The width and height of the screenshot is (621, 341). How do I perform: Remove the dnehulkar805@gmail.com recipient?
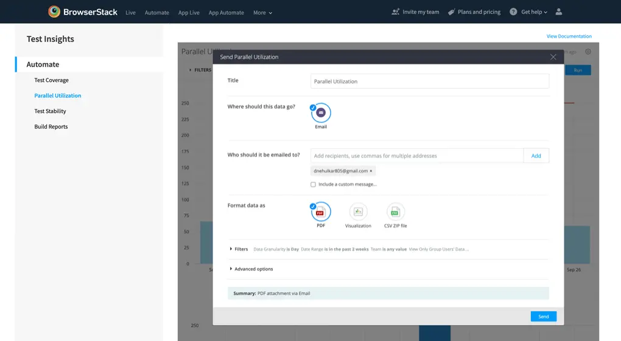click(371, 171)
